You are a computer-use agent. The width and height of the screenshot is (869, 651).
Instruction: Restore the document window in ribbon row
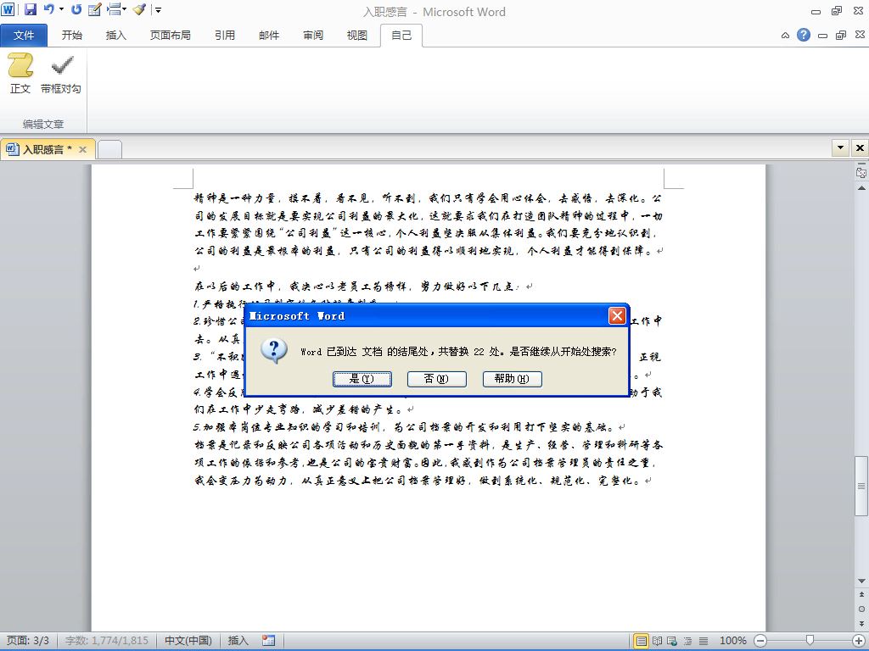pos(841,36)
